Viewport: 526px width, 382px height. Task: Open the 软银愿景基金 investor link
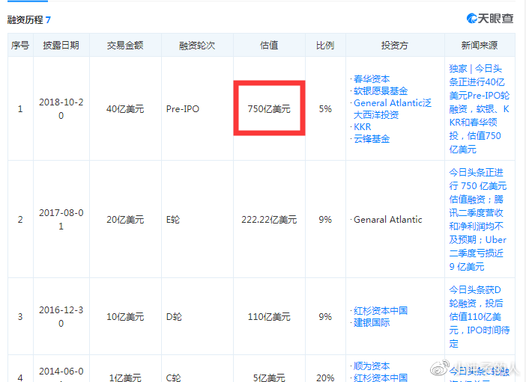pos(381,91)
